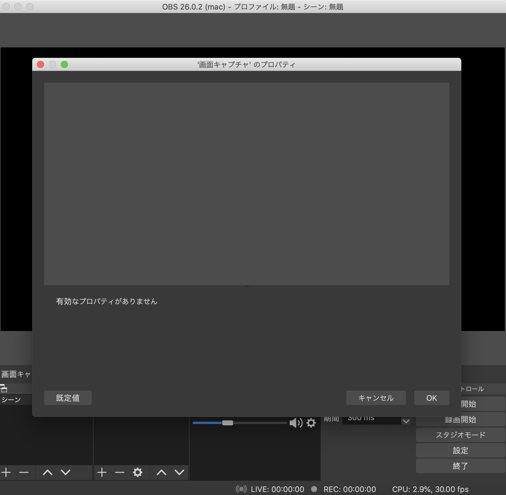The height and width of the screenshot is (495, 506).
Task: Click the REC: 00:00:00 timer text
Action: [350, 489]
